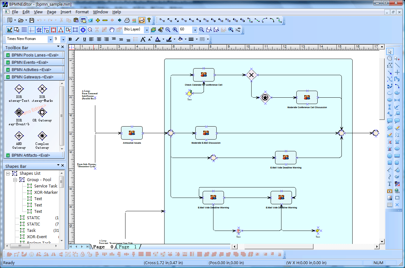
Task: Expand the BPMN Artifacts toolbox section
Action: [x=34, y=155]
